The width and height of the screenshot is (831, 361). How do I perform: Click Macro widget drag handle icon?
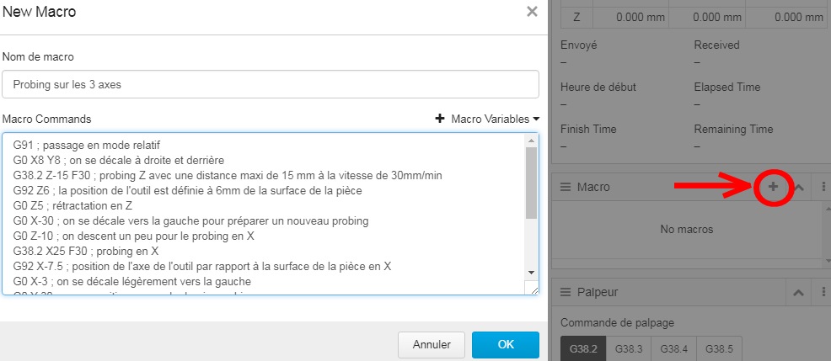tap(566, 187)
